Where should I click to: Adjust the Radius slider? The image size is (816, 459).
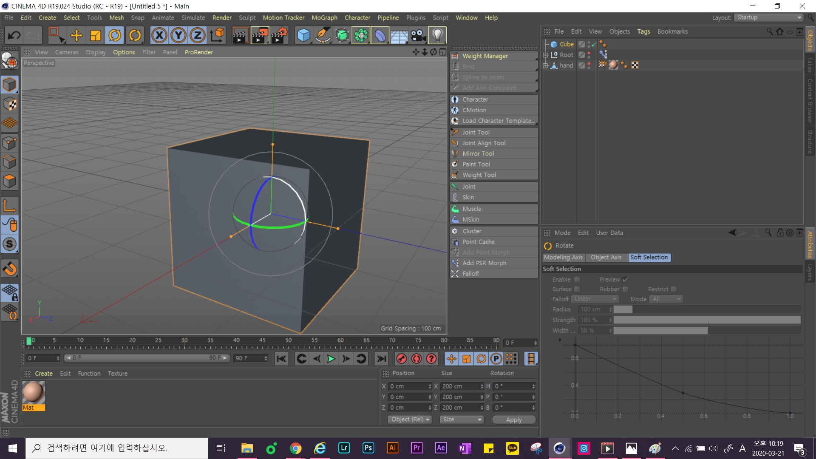coord(707,309)
